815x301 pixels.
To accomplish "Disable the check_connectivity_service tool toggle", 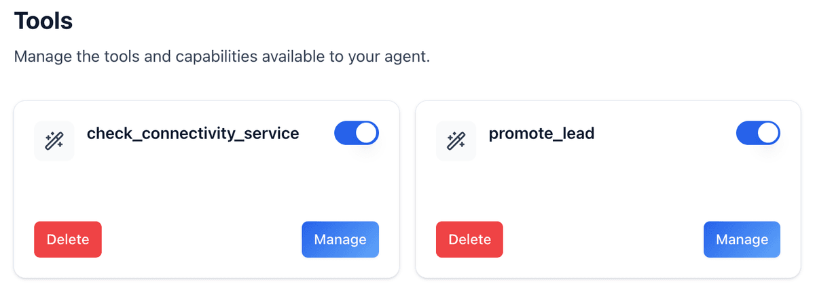I will [356, 134].
